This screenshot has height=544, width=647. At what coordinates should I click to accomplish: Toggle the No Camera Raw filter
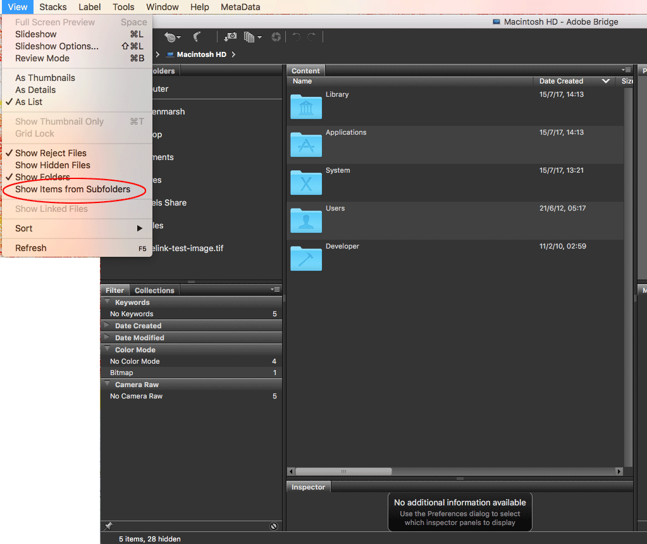(x=192, y=396)
